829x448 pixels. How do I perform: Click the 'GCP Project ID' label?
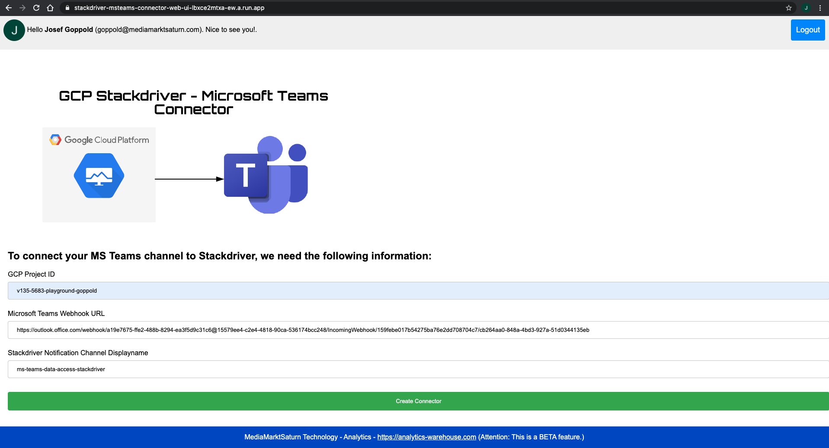(31, 274)
